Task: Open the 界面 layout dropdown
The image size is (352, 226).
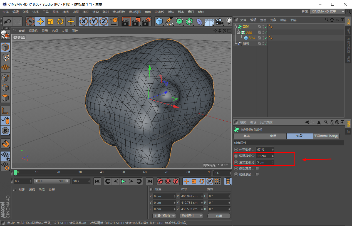Action: pyautogui.click(x=328, y=12)
